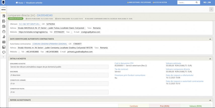This screenshot has width=215, height=108.
Task: Click the ID card icon in sidebar
Action: 4,42
